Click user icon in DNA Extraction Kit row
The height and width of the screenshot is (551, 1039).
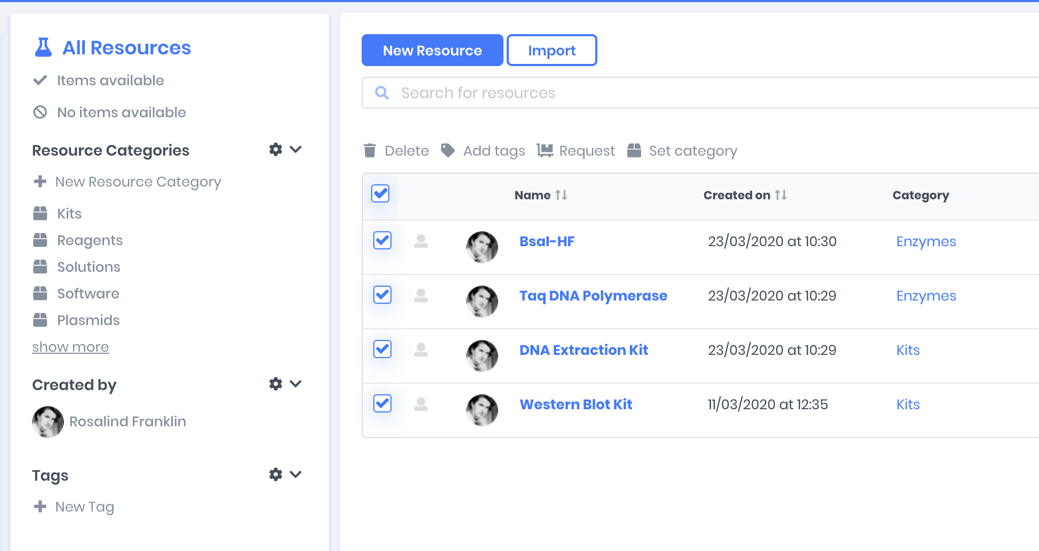pos(421,350)
